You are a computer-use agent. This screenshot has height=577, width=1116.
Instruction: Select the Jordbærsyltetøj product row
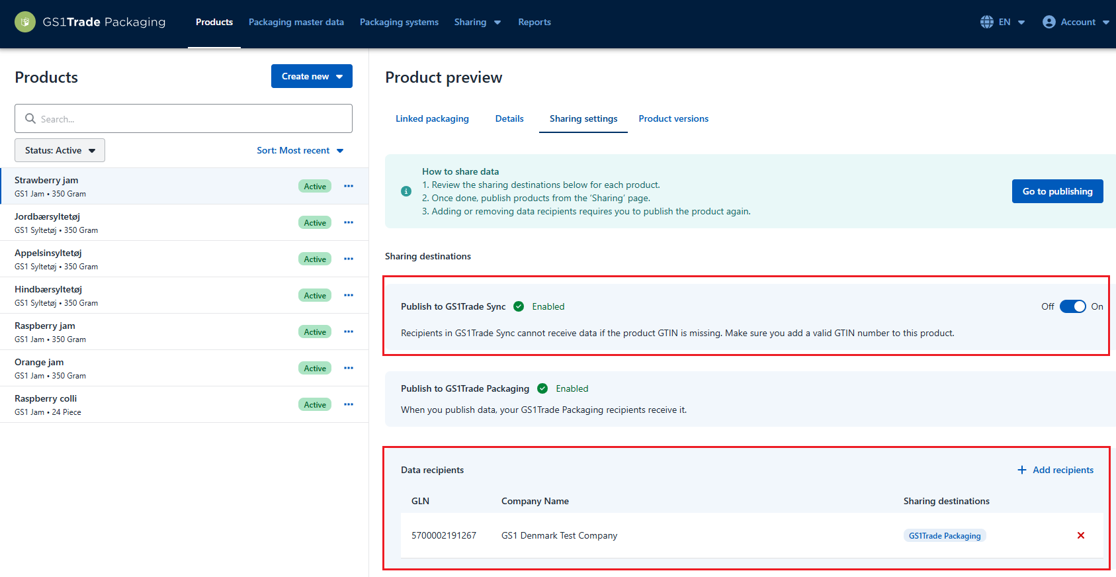184,222
